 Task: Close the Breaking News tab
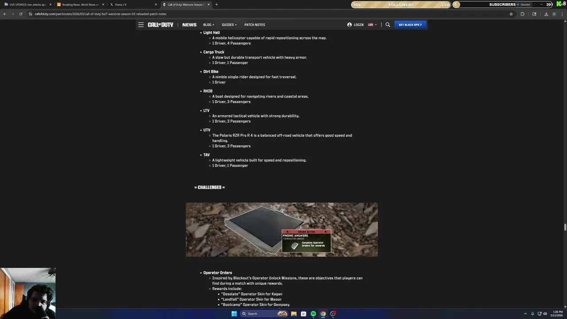click(103, 4)
